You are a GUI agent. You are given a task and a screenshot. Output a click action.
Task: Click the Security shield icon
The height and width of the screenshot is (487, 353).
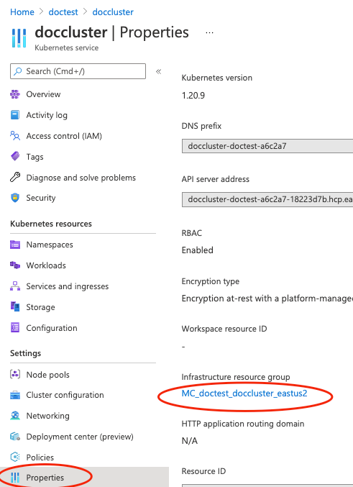point(15,198)
